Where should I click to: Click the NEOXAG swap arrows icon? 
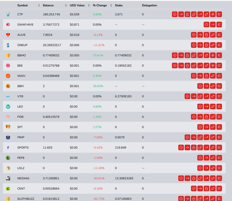(x=213, y=178)
